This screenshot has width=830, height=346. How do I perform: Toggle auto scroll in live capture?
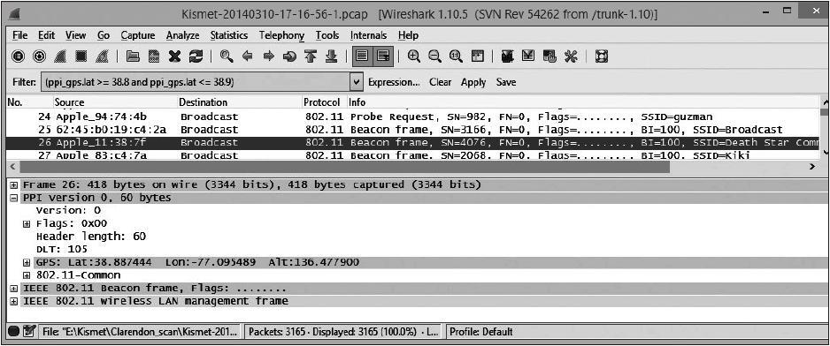[383, 56]
